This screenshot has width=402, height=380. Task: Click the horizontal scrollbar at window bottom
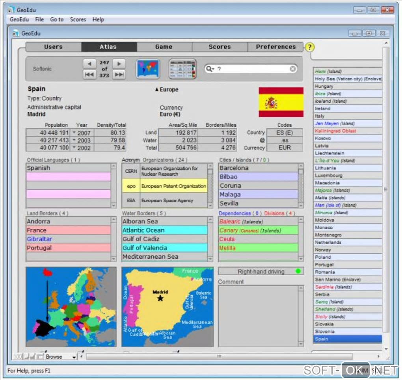219,356
